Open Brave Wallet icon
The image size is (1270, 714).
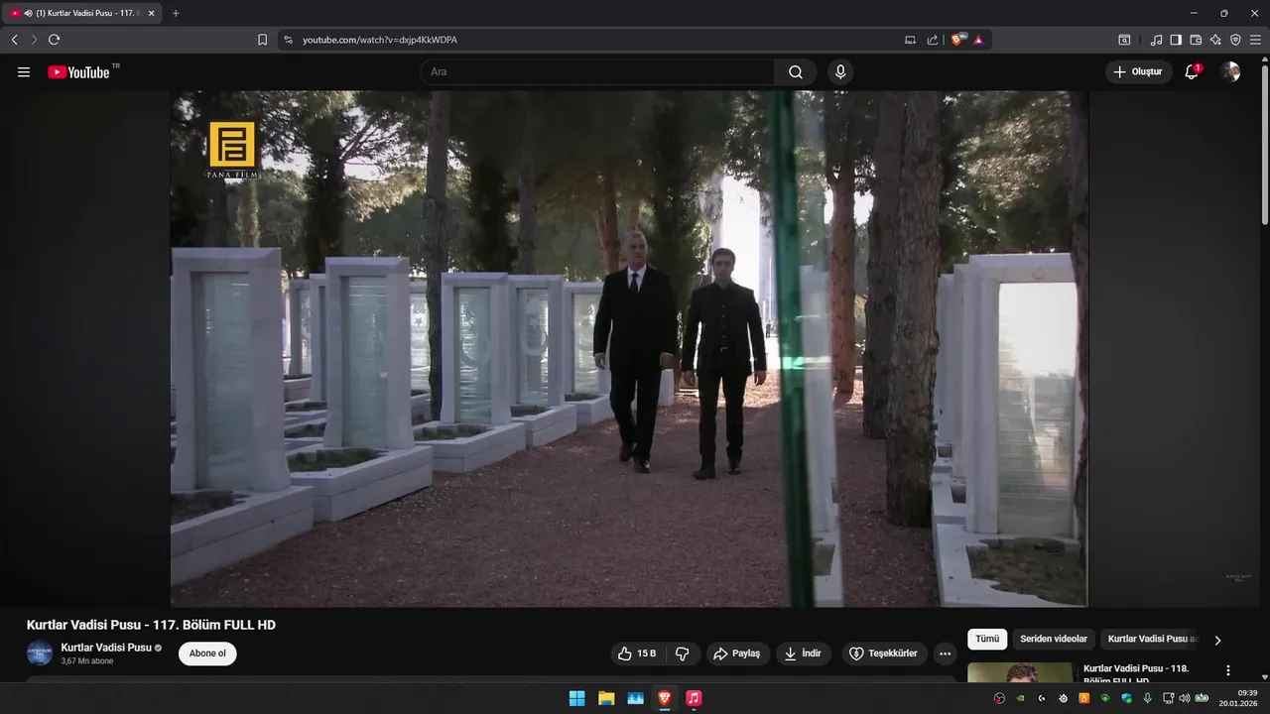(1196, 40)
